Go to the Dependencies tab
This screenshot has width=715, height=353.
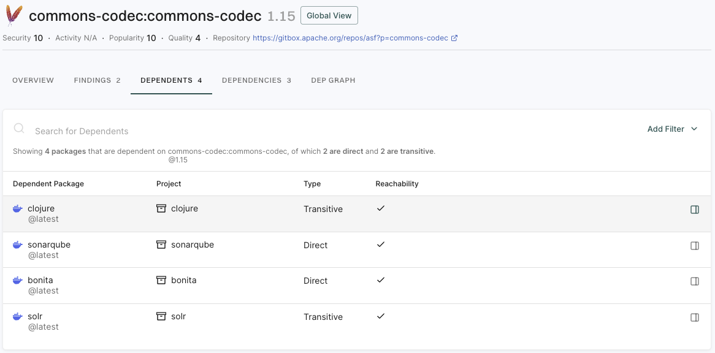click(x=256, y=80)
